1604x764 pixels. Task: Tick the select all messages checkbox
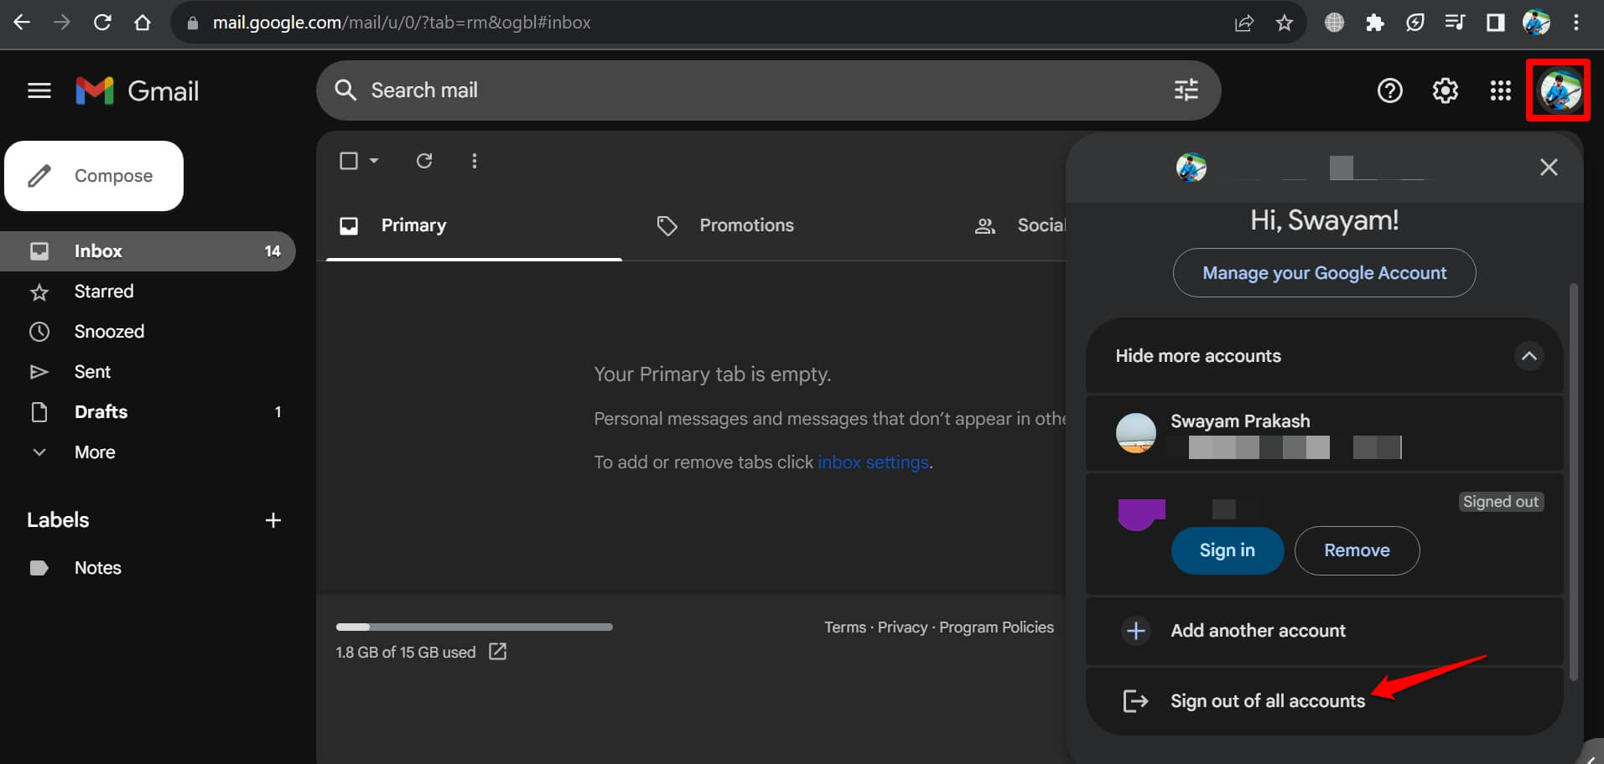point(349,161)
